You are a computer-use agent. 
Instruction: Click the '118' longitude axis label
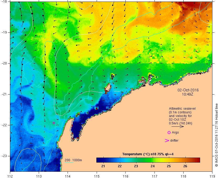(183, 176)
